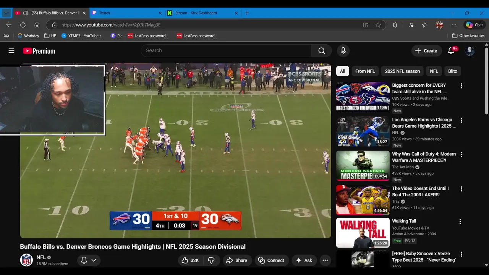Go to YouTube Premium home logo

(39, 51)
